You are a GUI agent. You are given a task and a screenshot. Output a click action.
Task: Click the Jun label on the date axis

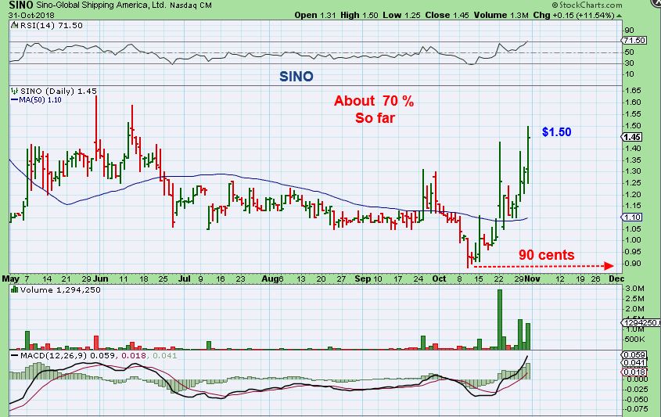click(101, 279)
